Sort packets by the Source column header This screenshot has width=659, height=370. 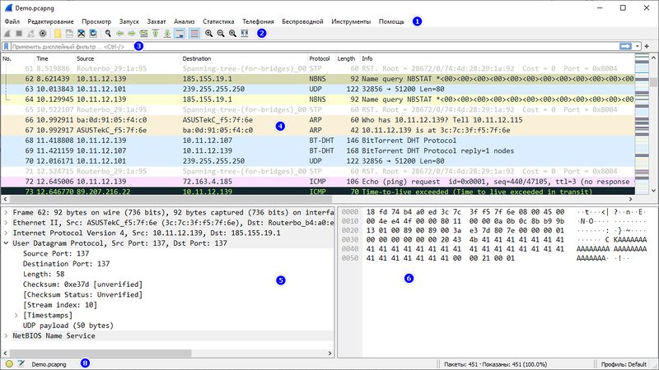point(128,58)
